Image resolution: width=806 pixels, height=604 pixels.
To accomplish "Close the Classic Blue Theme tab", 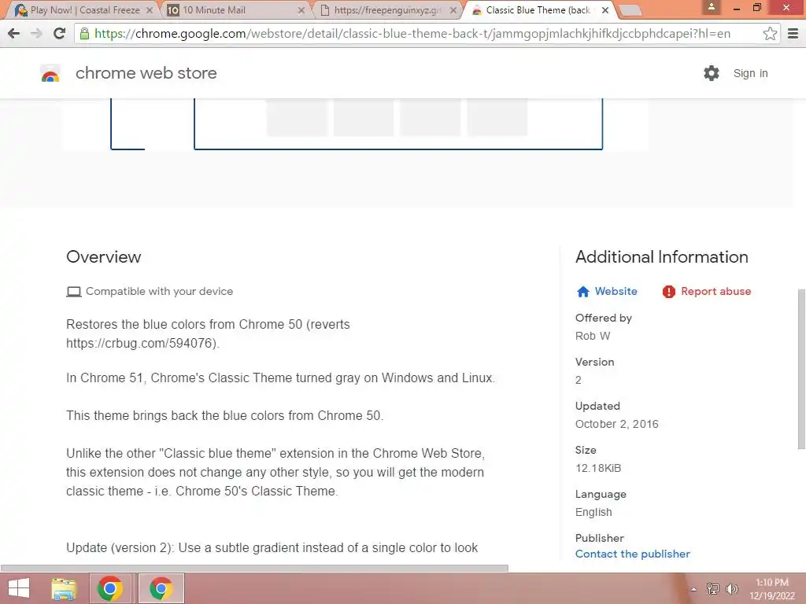I will tap(605, 10).
